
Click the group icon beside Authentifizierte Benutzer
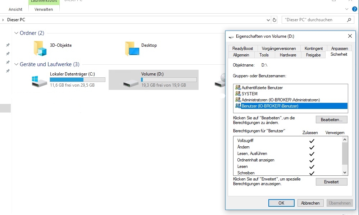click(238, 87)
